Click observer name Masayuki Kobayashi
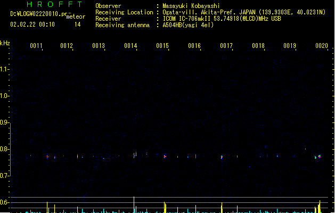 coord(191,6)
